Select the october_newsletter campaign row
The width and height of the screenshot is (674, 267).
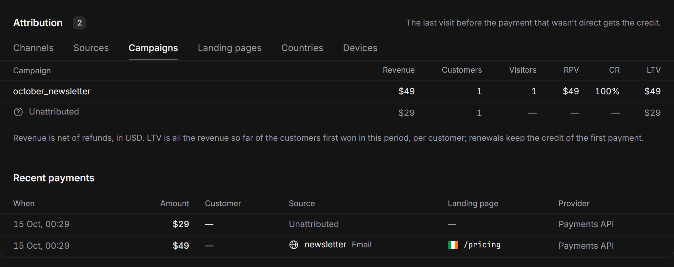pos(337,91)
